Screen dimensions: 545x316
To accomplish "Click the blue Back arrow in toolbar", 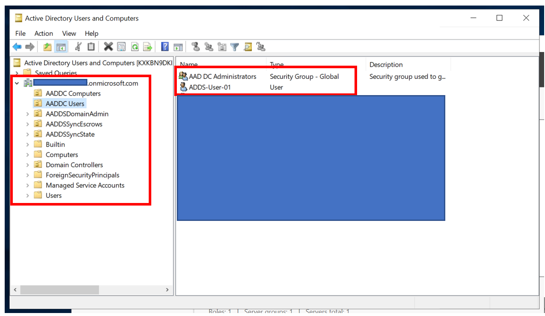I will coord(17,47).
